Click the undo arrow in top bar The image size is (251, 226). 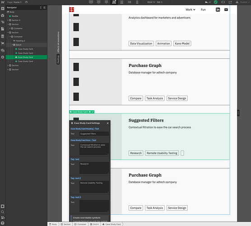pos(206,2)
